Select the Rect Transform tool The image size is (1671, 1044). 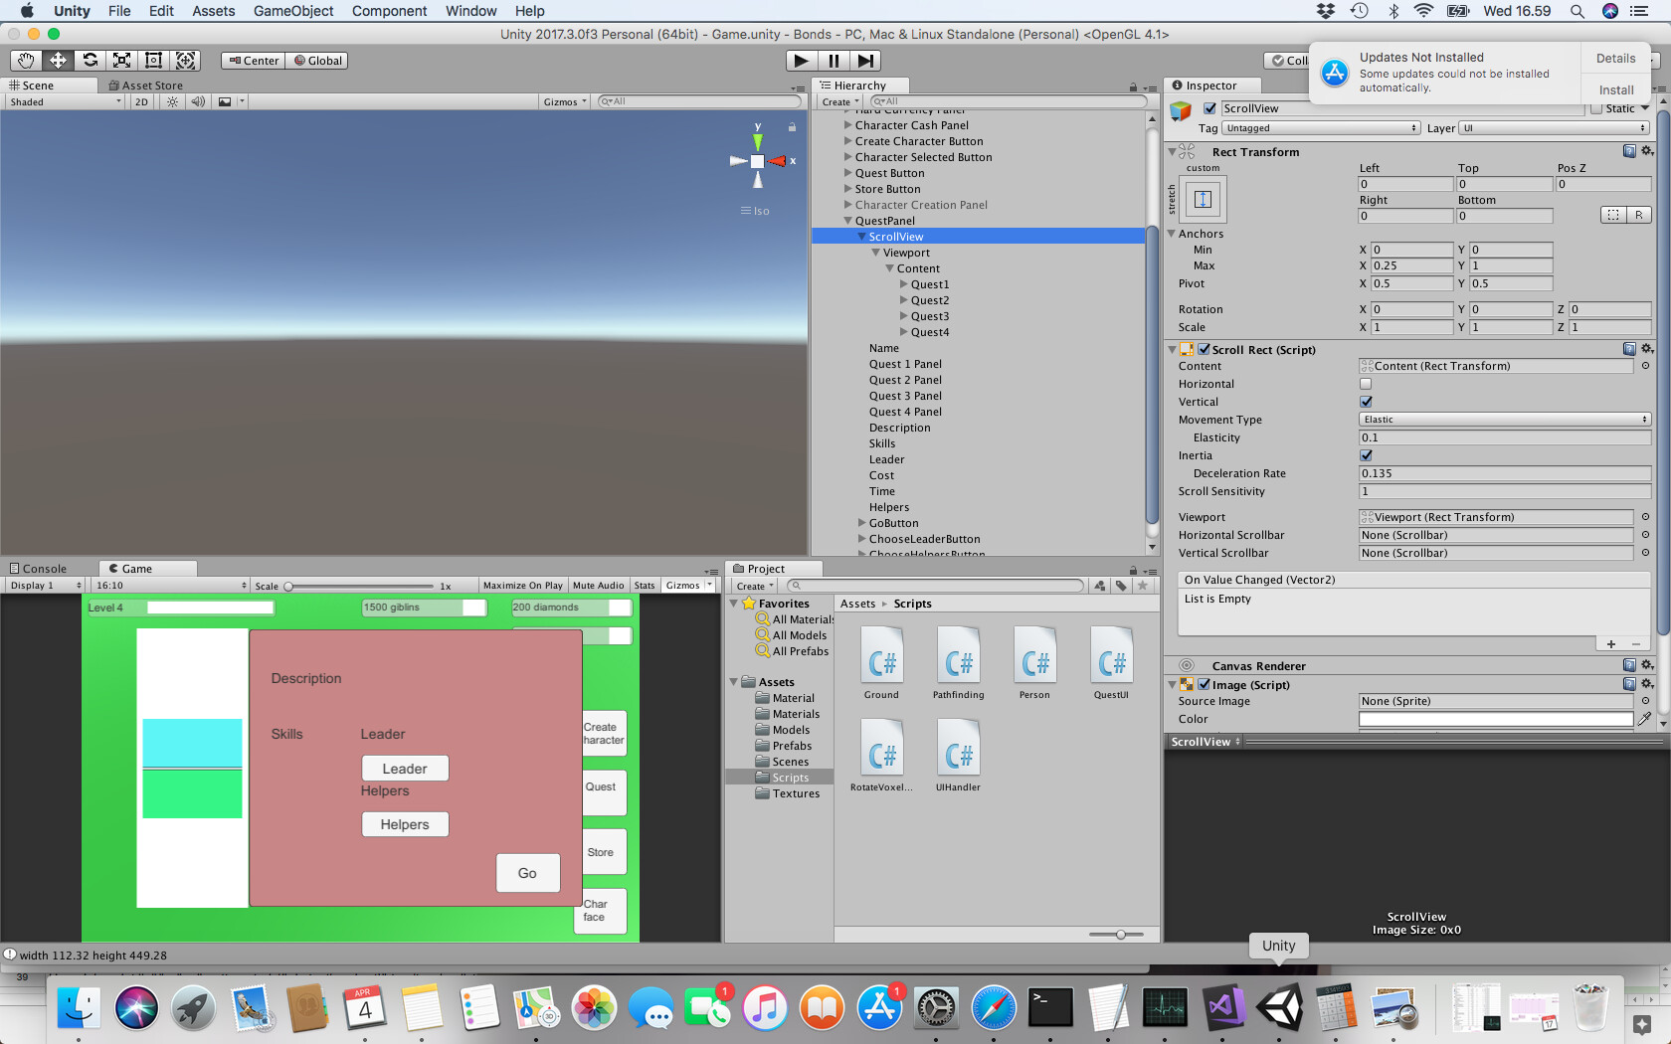pyautogui.click(x=153, y=61)
